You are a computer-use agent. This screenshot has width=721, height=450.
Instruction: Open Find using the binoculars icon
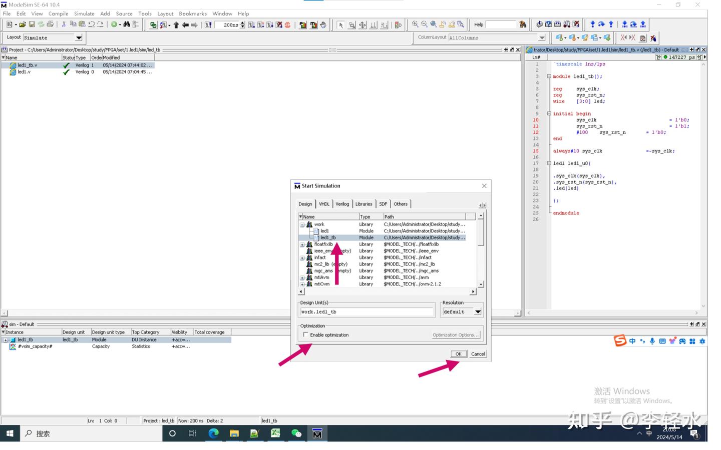(x=126, y=24)
